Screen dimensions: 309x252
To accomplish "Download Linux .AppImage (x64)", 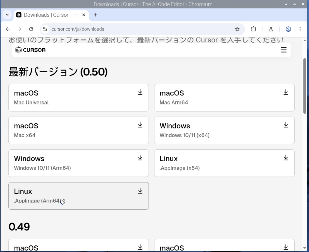I will 224,163.
